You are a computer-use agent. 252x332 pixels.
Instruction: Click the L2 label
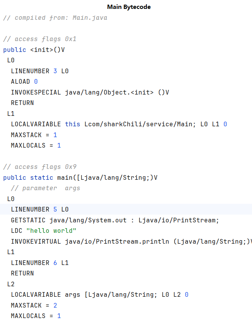(x=11, y=284)
